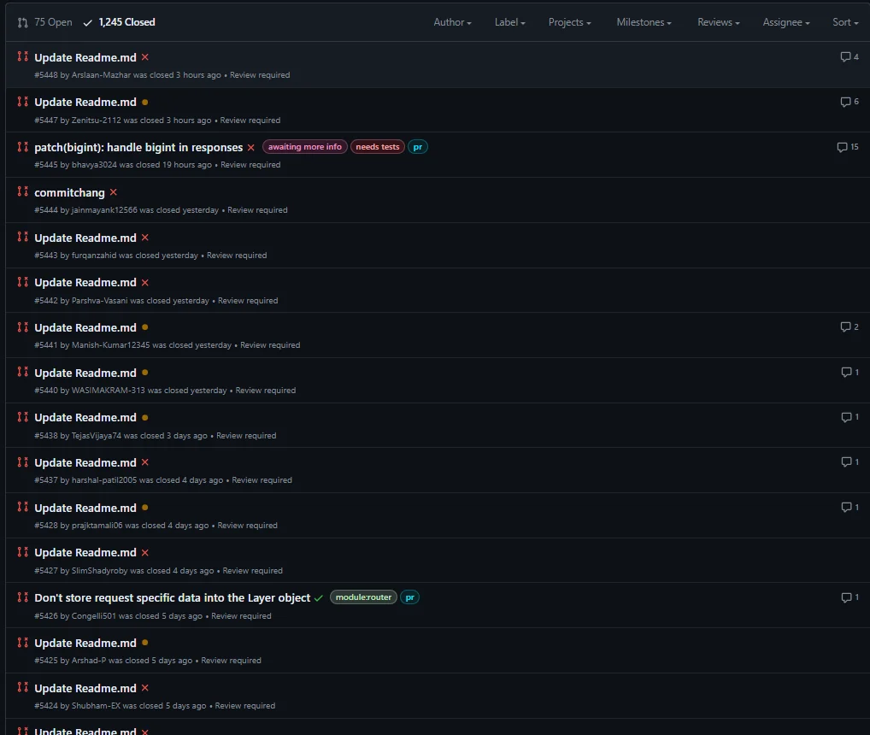Open the comments icon with 4 on PR #5448
This screenshot has width=870, height=735.
click(x=849, y=56)
